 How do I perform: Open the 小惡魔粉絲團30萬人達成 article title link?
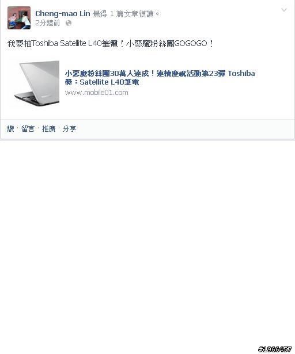click(x=160, y=78)
